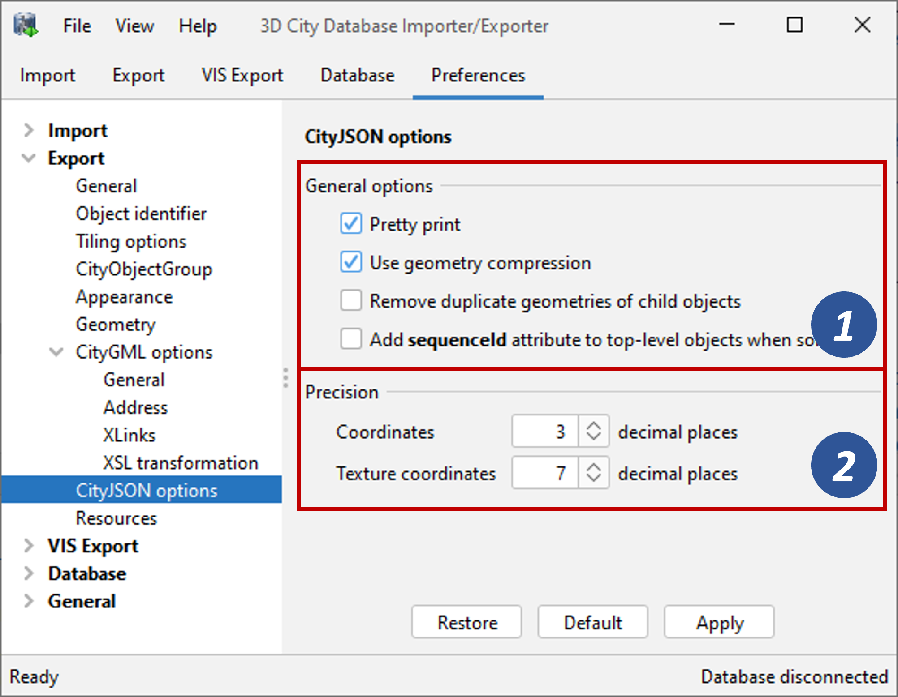Disable the Pretty print checkbox

pos(350,224)
